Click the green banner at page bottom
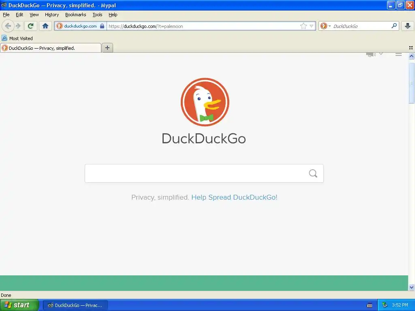This screenshot has width=415, height=311. click(x=204, y=283)
